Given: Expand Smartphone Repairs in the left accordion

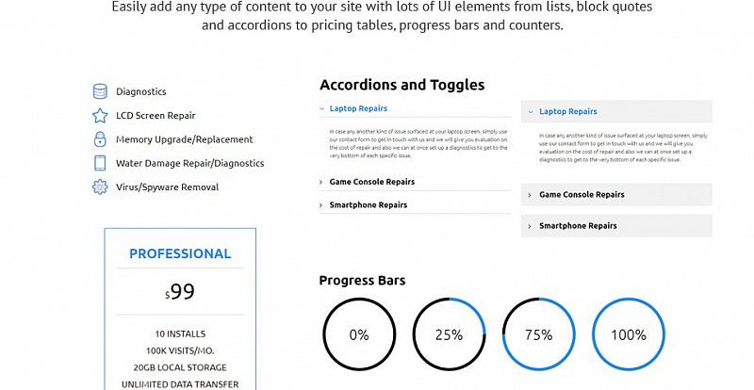Looking at the screenshot, I should [x=415, y=204].
